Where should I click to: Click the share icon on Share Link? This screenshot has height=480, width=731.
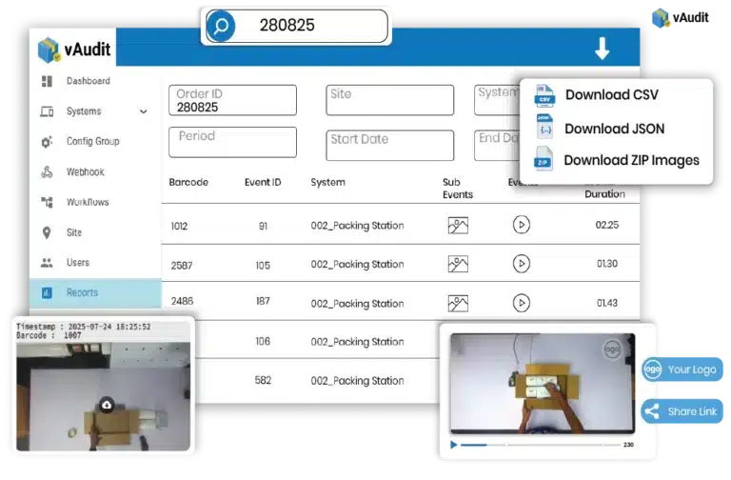click(x=652, y=411)
